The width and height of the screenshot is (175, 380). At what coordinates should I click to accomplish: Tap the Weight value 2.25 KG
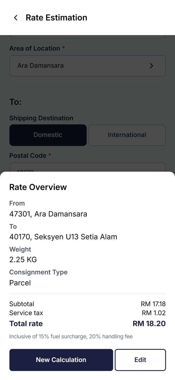[23, 259]
